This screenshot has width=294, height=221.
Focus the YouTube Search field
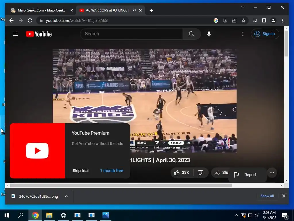[x=131, y=34]
